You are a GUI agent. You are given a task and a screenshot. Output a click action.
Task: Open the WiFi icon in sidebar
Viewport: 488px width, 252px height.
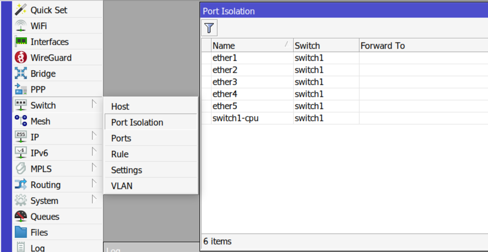point(21,25)
